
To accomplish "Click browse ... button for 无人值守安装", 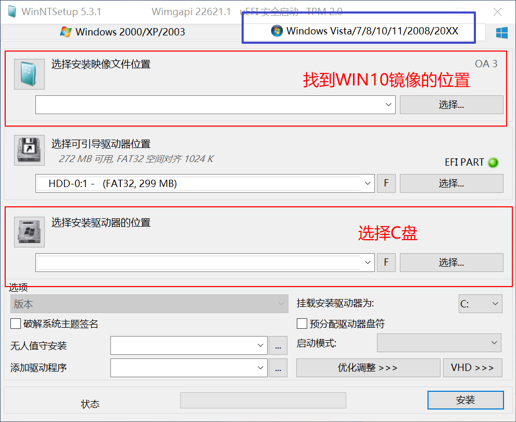I will point(278,345).
